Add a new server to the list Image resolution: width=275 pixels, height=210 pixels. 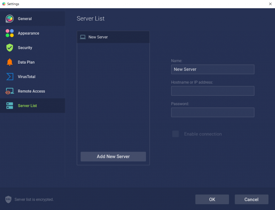(113, 157)
